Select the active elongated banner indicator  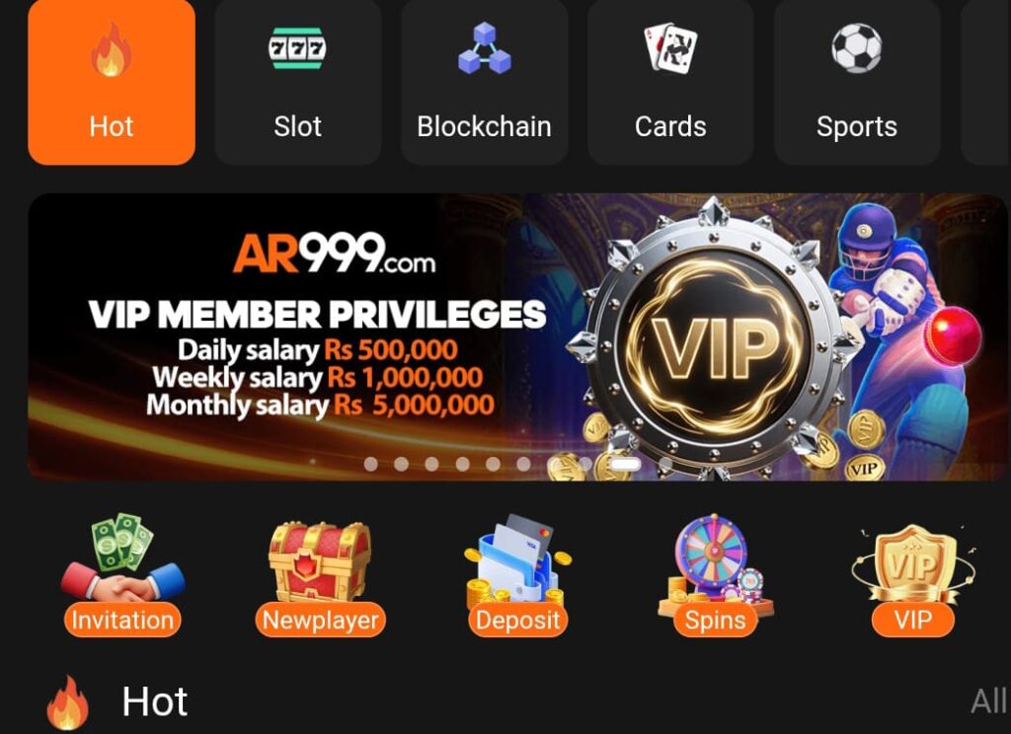coord(625,464)
